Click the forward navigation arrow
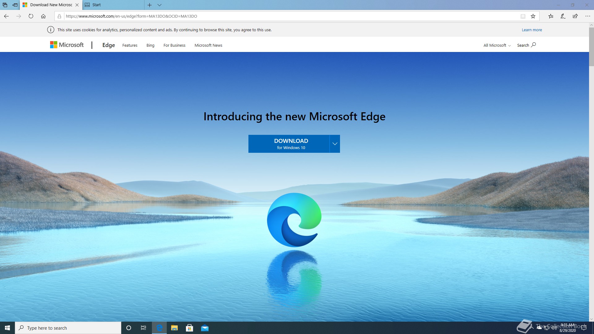 pos(19,16)
